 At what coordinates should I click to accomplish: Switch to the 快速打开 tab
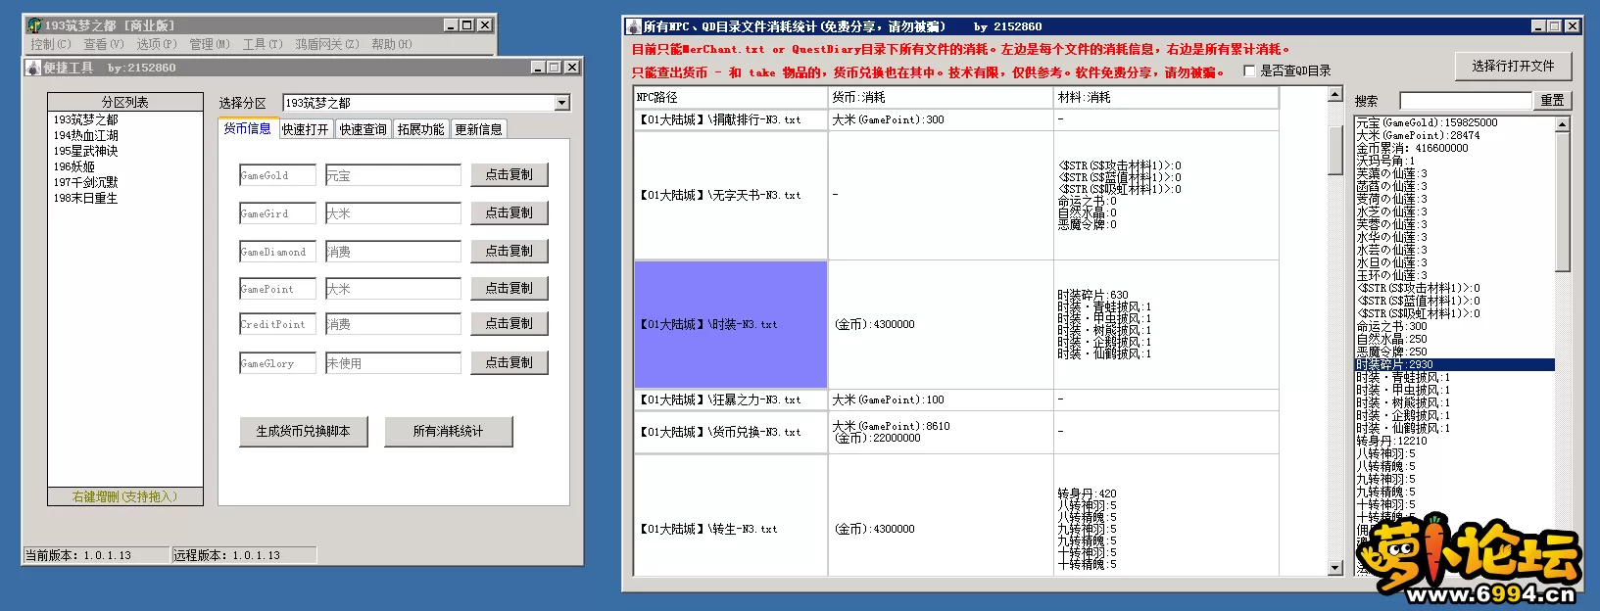(x=306, y=129)
